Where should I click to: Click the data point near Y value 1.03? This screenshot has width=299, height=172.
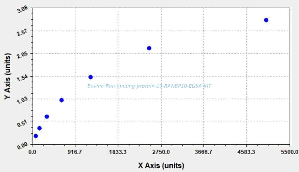point(61,100)
